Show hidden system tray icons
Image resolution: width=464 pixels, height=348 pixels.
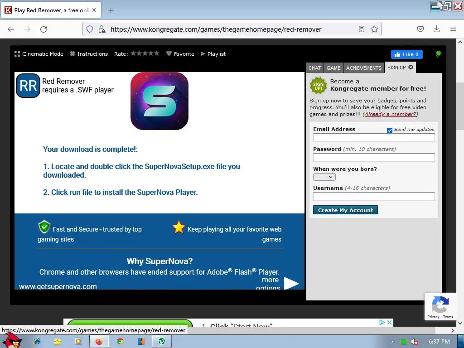[392, 342]
